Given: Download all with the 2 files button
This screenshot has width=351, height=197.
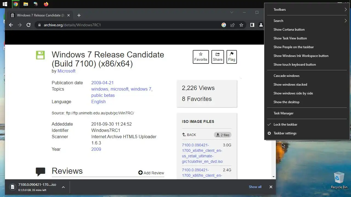Looking at the screenshot, I should point(223,135).
